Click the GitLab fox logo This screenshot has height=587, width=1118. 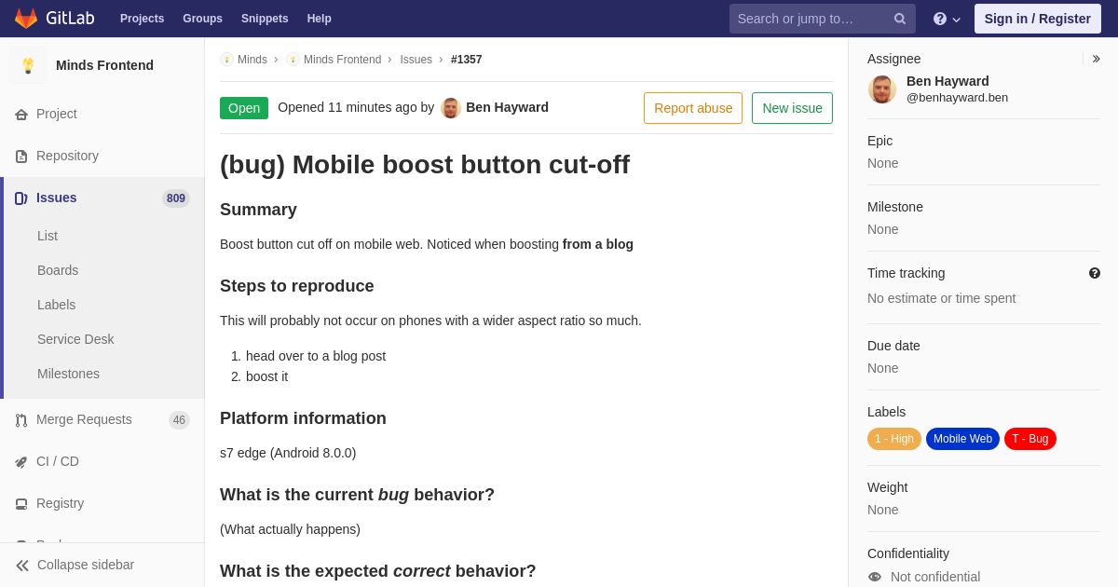click(x=26, y=19)
